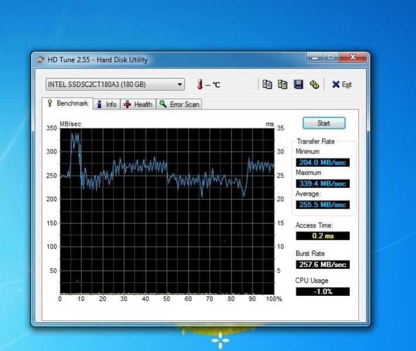Start the benchmark test
Screen dimensions: 416x351
[x=324, y=123]
